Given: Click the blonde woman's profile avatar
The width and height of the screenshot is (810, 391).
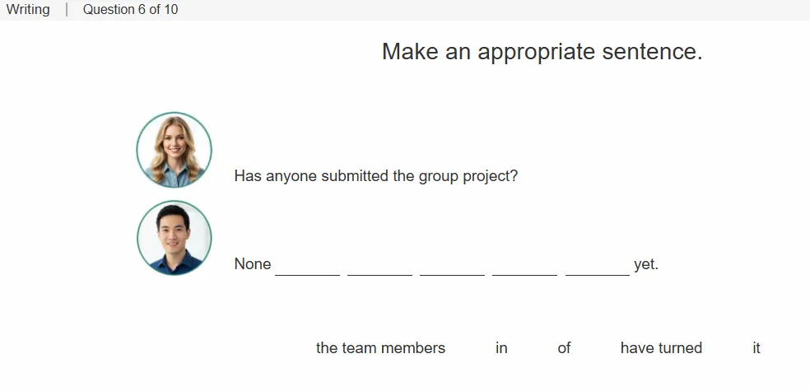Looking at the screenshot, I should pyautogui.click(x=174, y=150).
